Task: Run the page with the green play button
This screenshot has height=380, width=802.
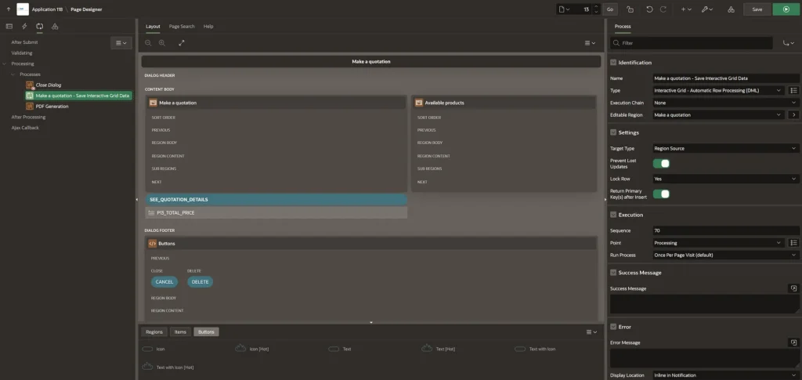Action: 785,9
